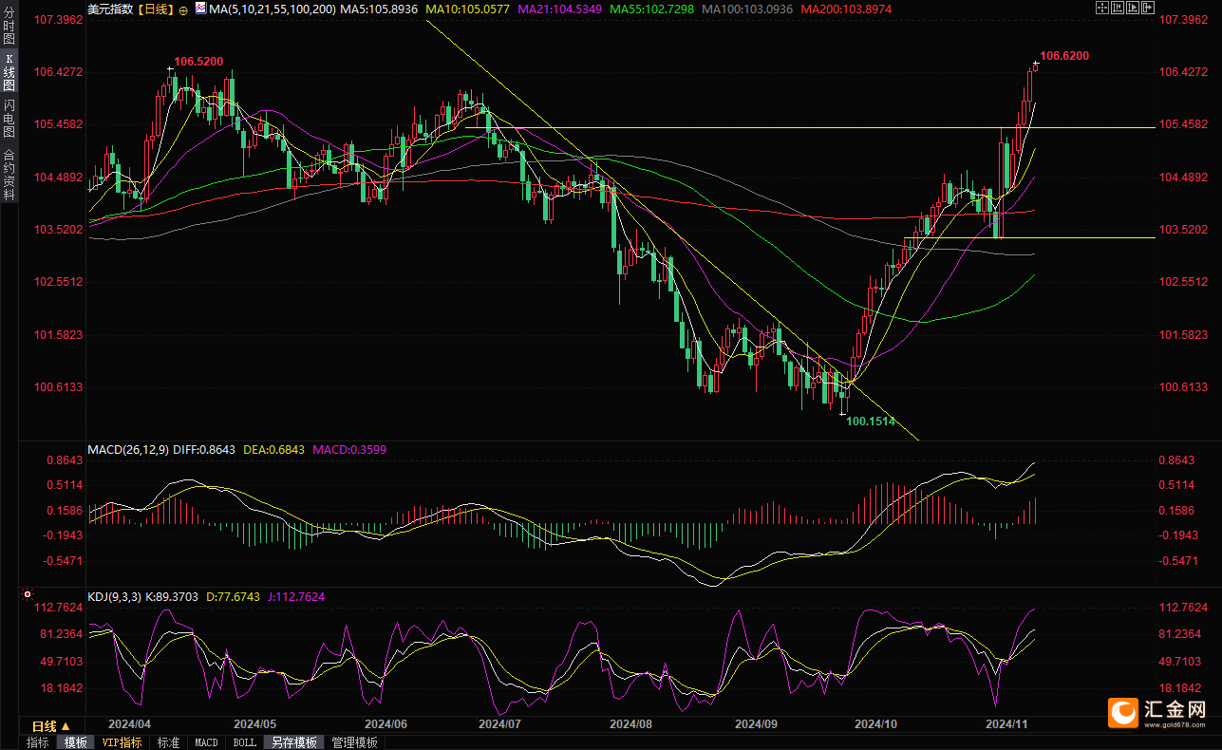Viewport: 1222px width, 750px height.
Task: Click MA(5,10,21,55,100,200) indicator label
Action: coord(273,9)
